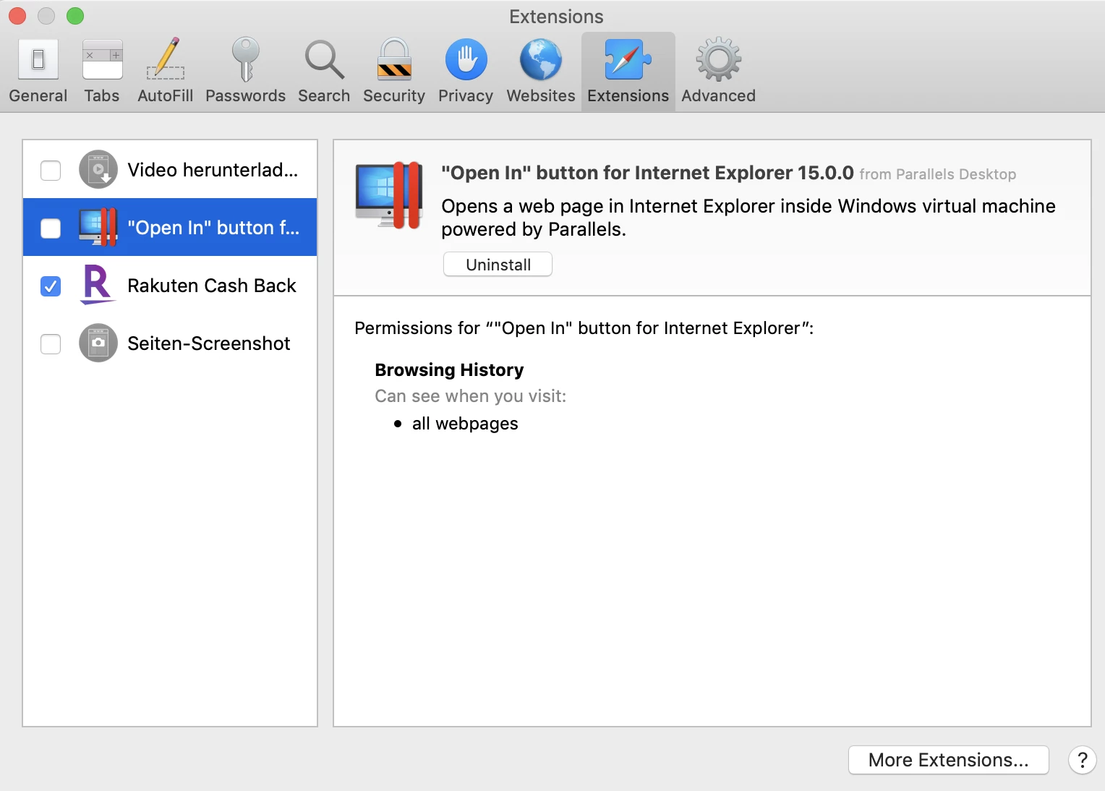Open the Privacy hand icon
1105x791 pixels.
click(466, 59)
